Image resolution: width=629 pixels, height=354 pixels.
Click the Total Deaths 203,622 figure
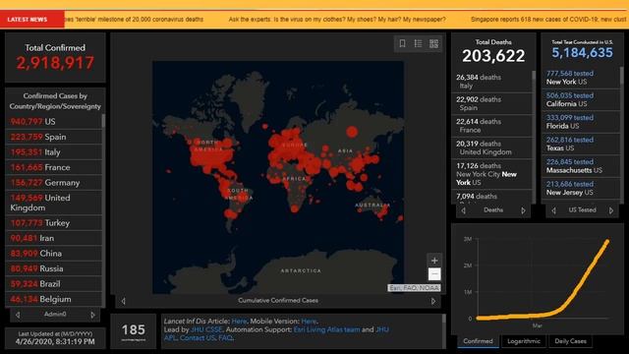point(493,56)
